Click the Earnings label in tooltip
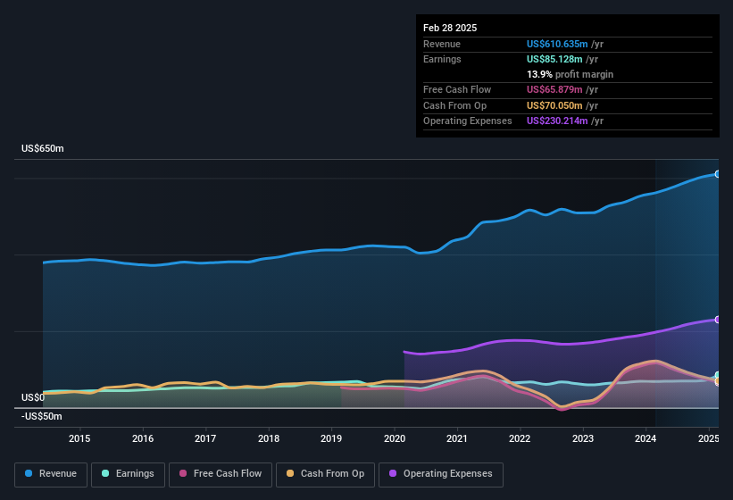Viewport: 733px width, 500px height. (x=442, y=59)
